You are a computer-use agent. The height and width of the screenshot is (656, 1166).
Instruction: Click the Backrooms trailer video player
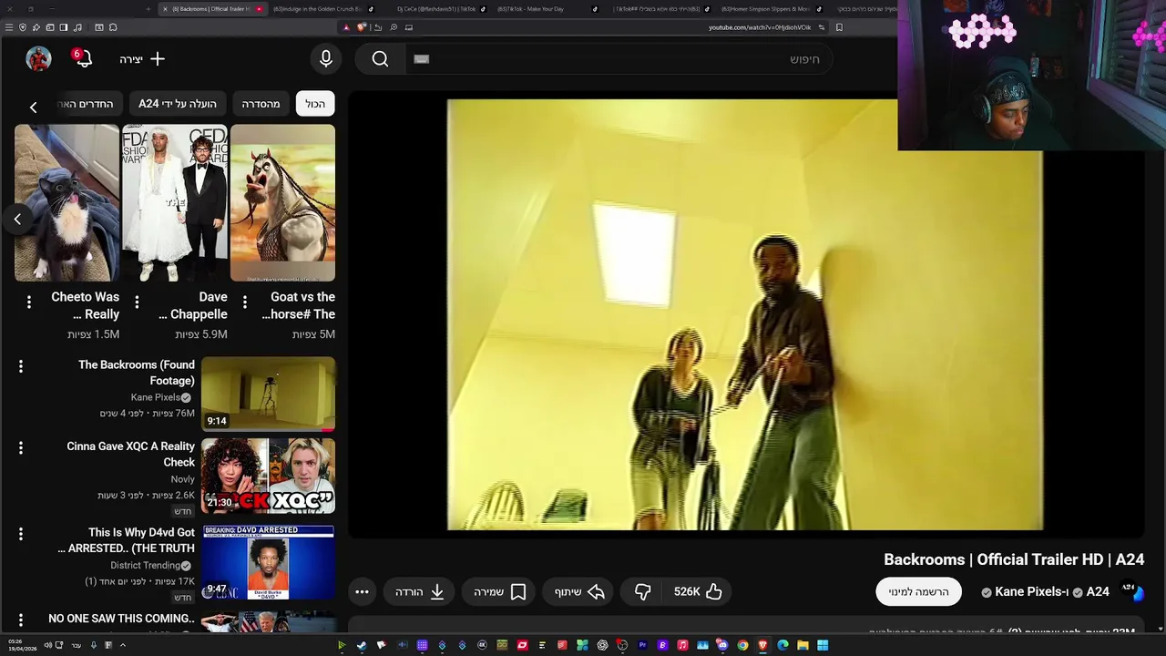tap(745, 314)
